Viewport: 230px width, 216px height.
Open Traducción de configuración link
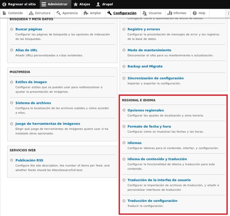152,201
